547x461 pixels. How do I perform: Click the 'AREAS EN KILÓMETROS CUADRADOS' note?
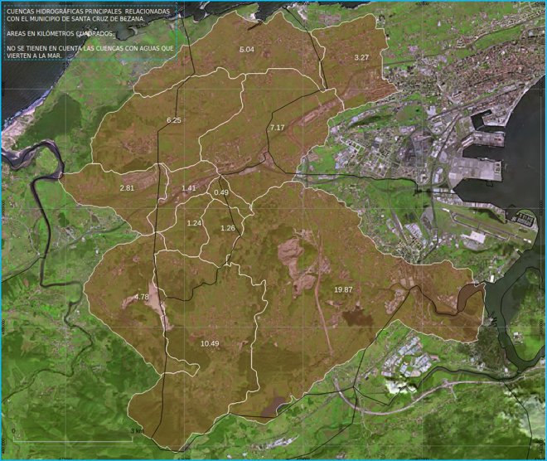(x=60, y=34)
